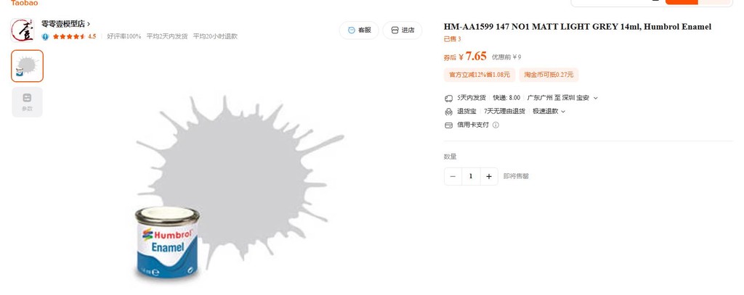
Task: Click the 退货宝 return guarantee icon
Action: [448, 112]
